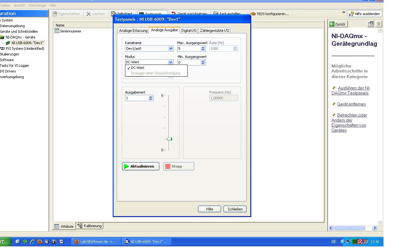The height and width of the screenshot is (252, 403).
Task: Select Datenumgebung in the configuration tree
Action: click(12, 26)
